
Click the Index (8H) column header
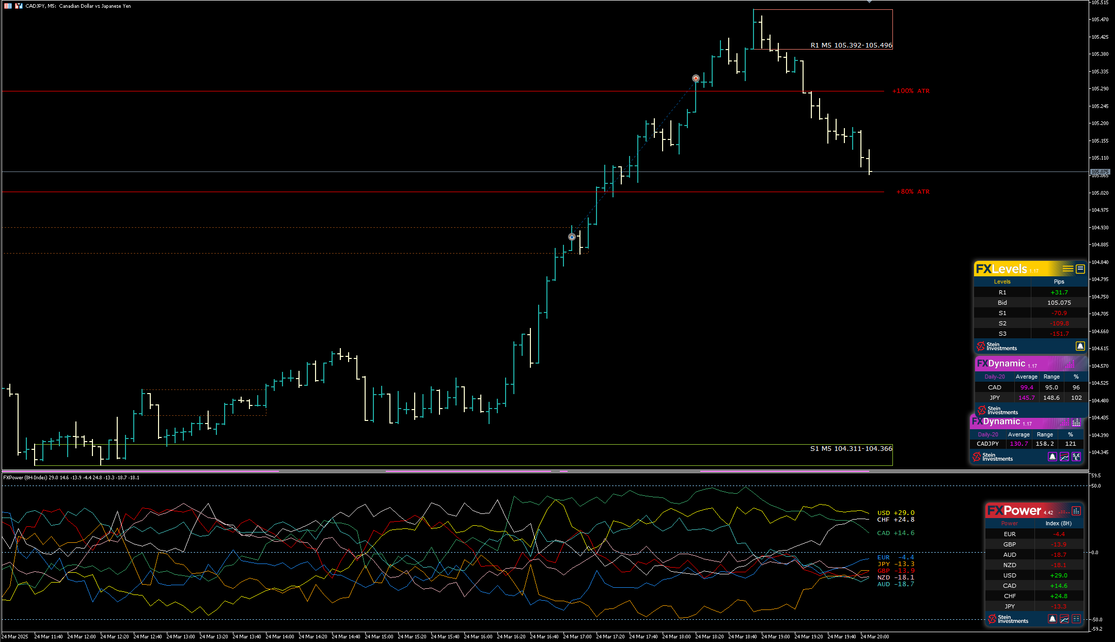pyautogui.click(x=1058, y=523)
